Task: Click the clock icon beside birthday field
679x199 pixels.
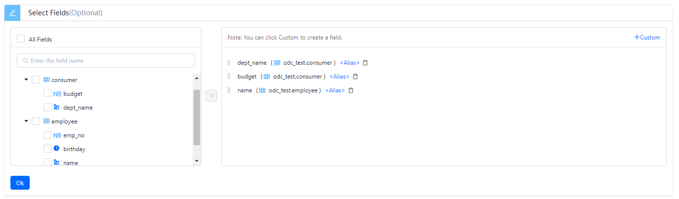Action: (x=56, y=149)
